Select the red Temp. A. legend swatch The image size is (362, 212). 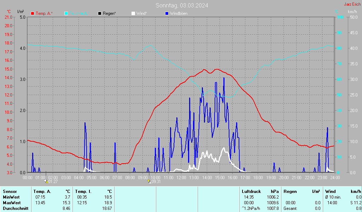[x=33, y=14]
